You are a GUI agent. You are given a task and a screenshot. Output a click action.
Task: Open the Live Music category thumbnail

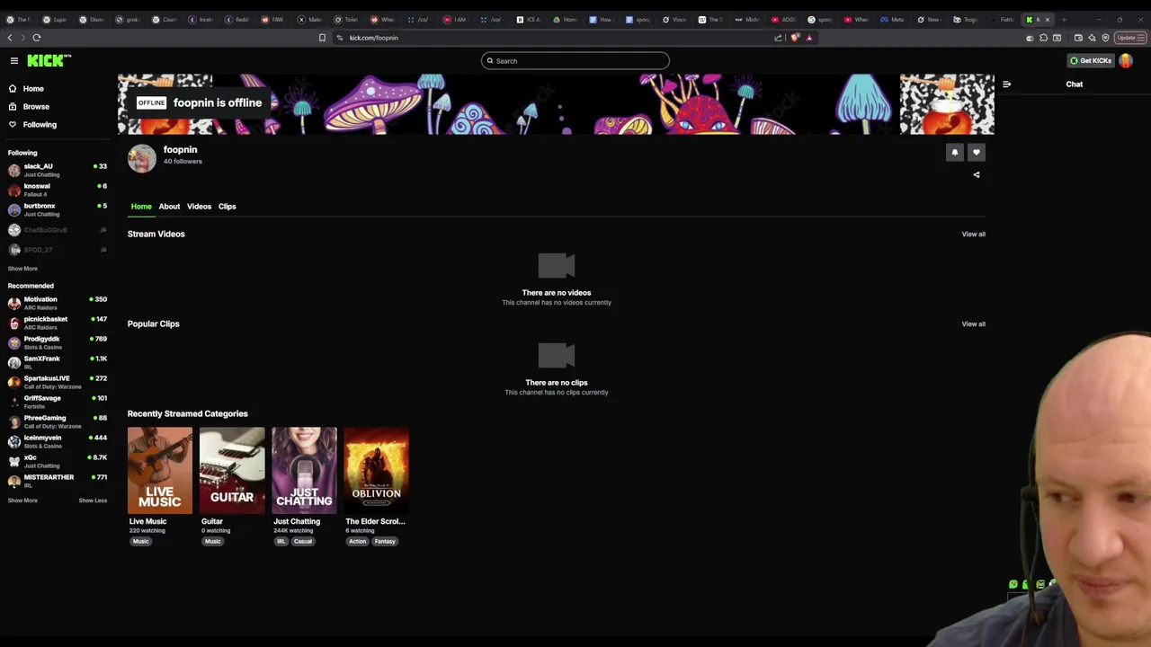coord(160,470)
